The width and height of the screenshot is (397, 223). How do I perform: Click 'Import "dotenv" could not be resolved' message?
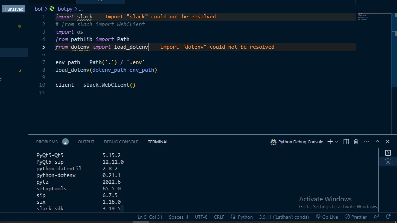[x=217, y=47]
